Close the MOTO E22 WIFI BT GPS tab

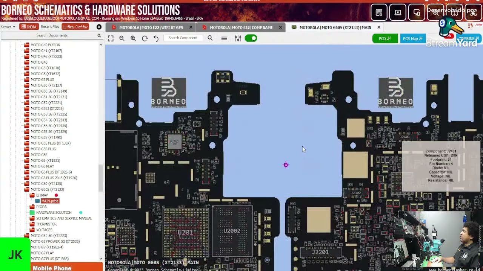[191, 27]
